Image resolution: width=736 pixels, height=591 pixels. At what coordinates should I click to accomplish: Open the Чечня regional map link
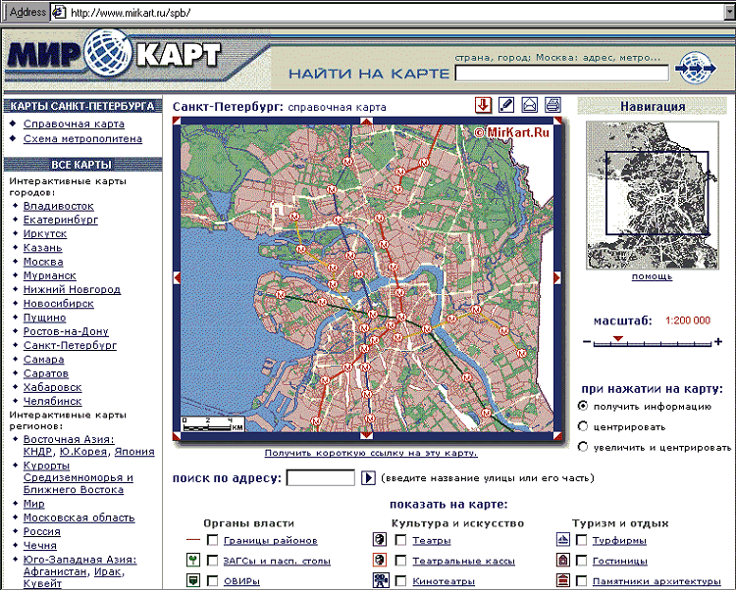pos(40,546)
